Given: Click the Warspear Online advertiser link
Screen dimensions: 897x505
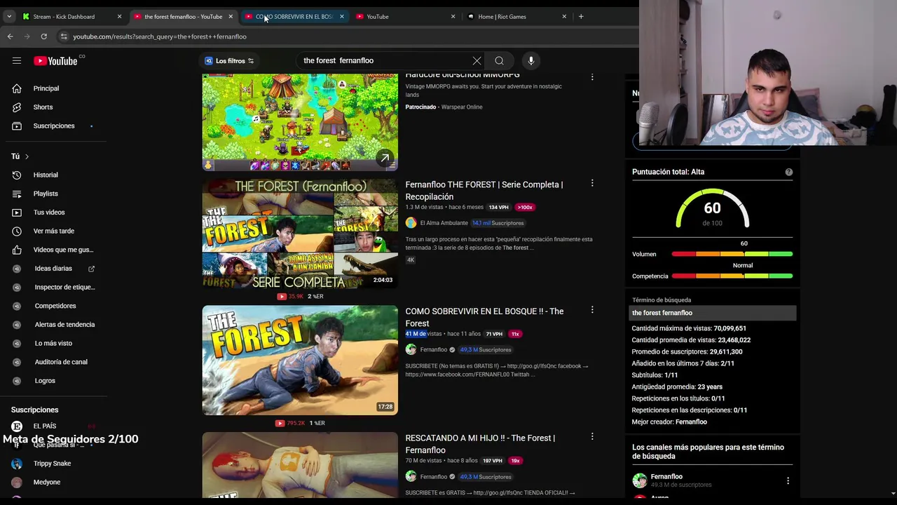Looking at the screenshot, I should (462, 107).
